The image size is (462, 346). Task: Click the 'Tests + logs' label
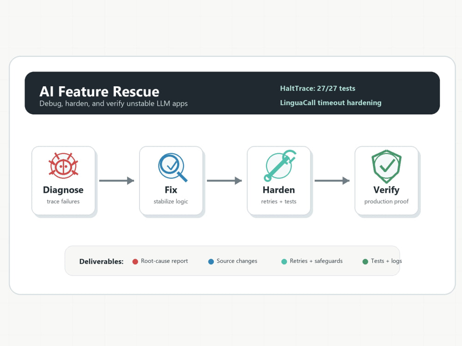tap(386, 261)
